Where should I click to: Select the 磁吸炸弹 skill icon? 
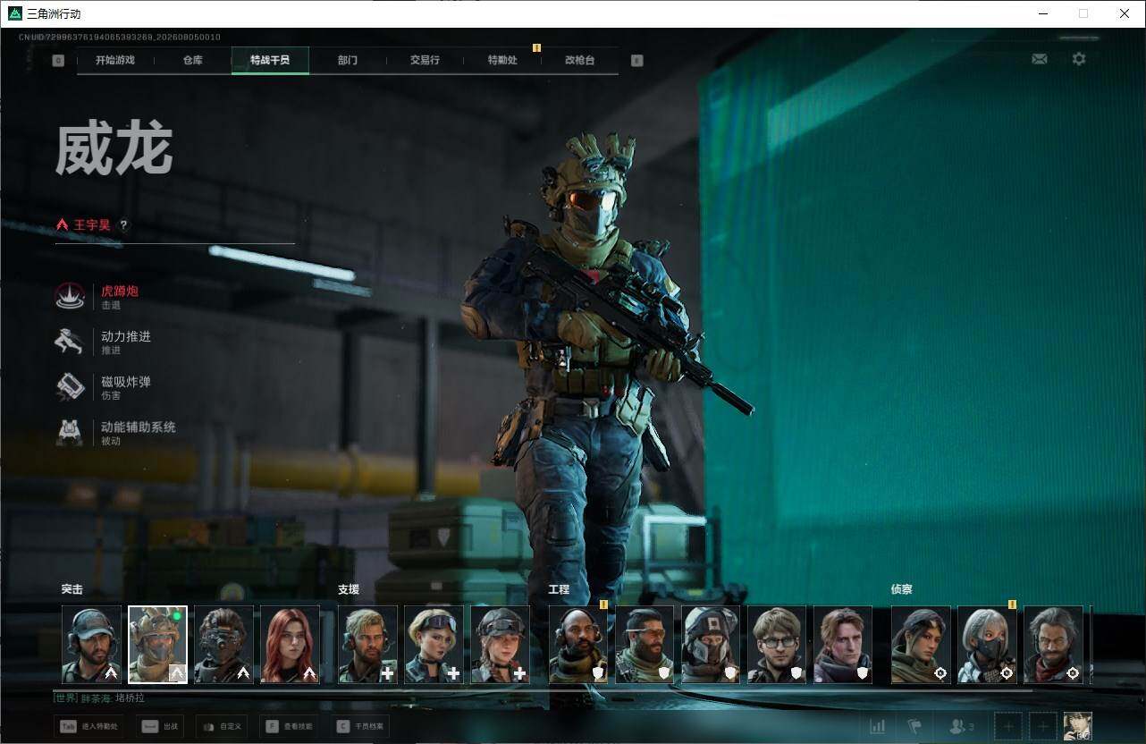[70, 386]
